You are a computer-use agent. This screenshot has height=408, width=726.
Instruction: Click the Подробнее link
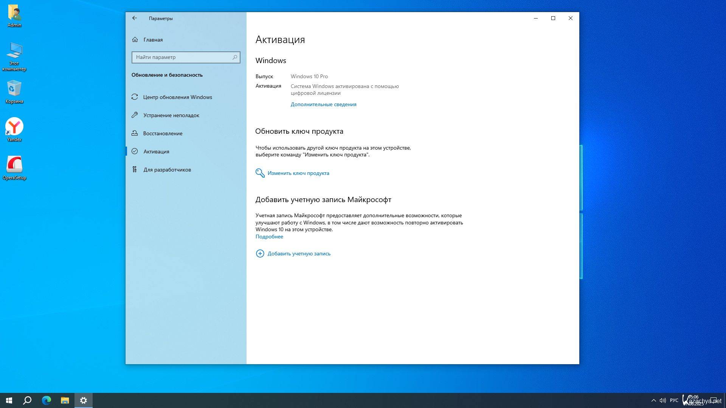coord(269,236)
